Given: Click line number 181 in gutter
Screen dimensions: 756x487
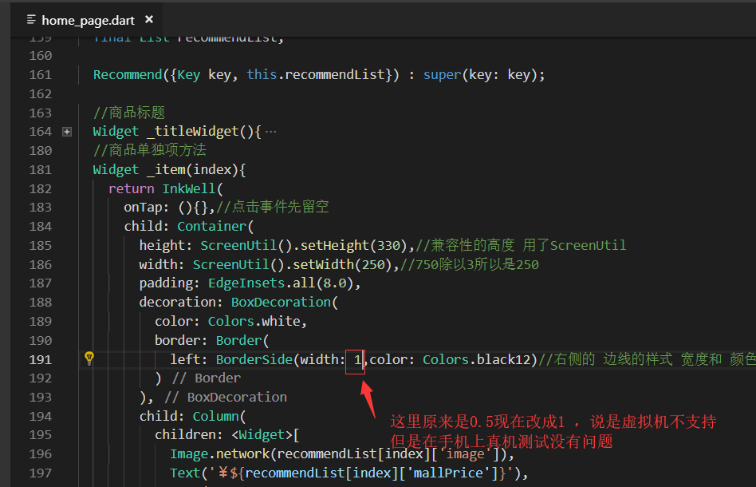Looking at the screenshot, I should (x=41, y=170).
